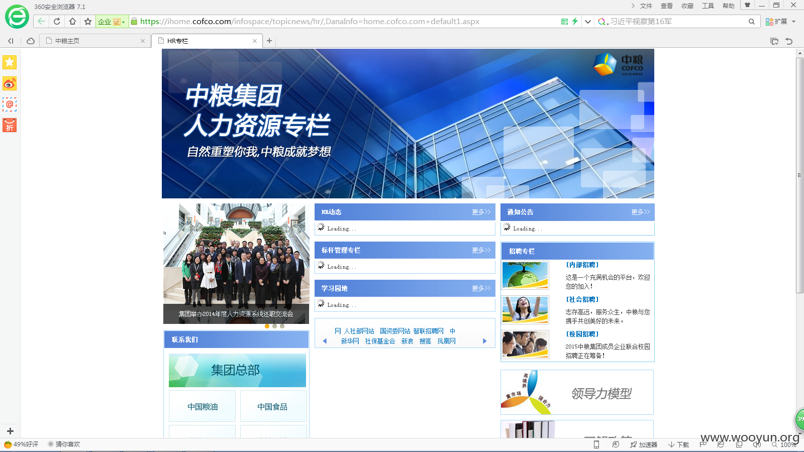Open the 人社部网站 link
The height and width of the screenshot is (452, 804).
(x=359, y=331)
